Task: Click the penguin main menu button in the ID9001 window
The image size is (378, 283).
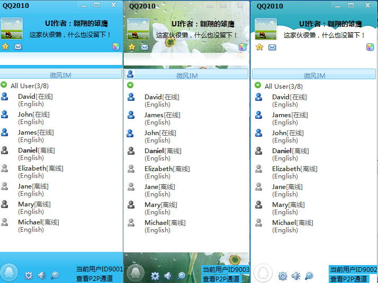Action: pyautogui.click(x=9, y=272)
